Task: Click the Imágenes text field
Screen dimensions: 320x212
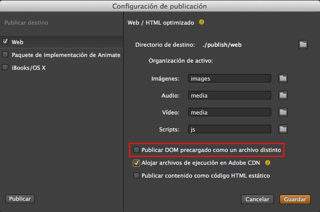Action: (x=229, y=79)
